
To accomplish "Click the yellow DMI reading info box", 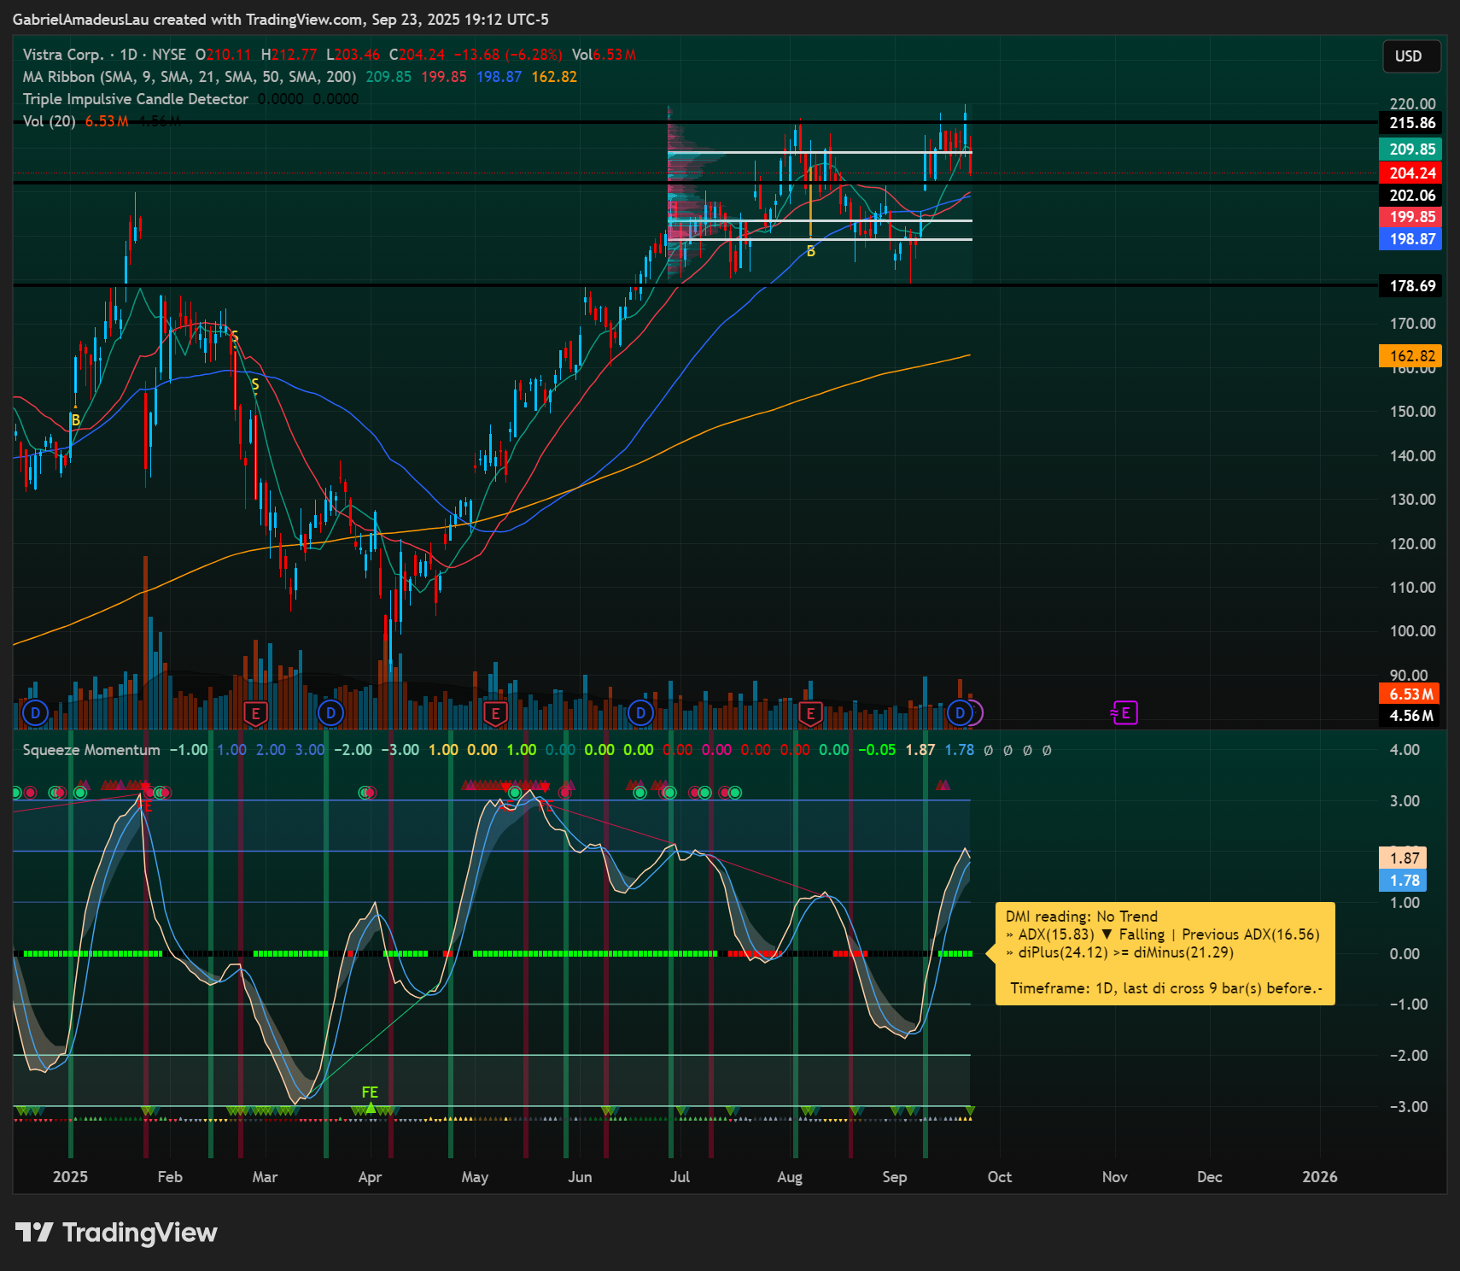I will click(1165, 952).
